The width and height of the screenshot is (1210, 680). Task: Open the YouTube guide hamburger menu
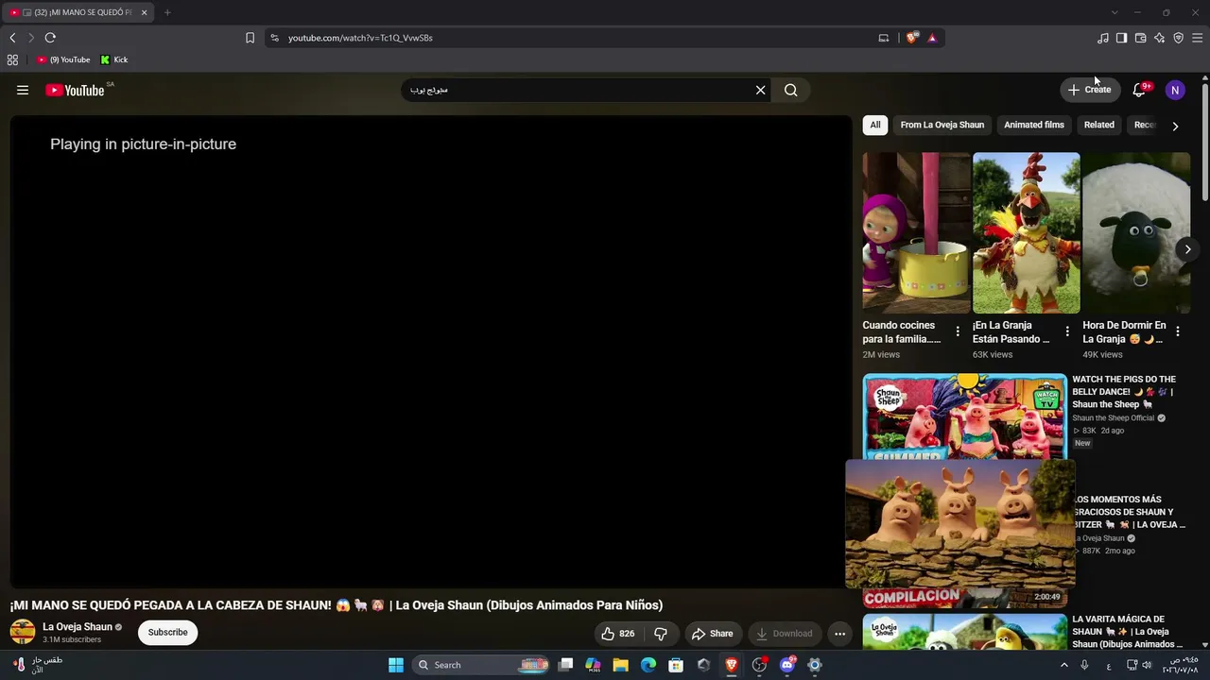tap(23, 90)
